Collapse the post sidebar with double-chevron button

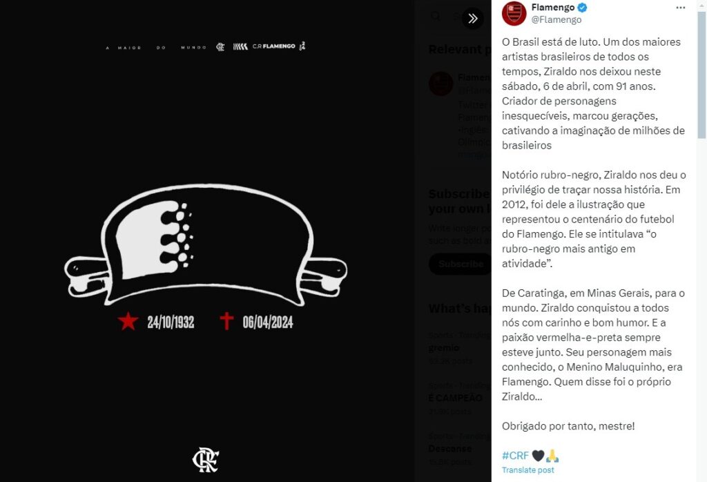pyautogui.click(x=472, y=19)
